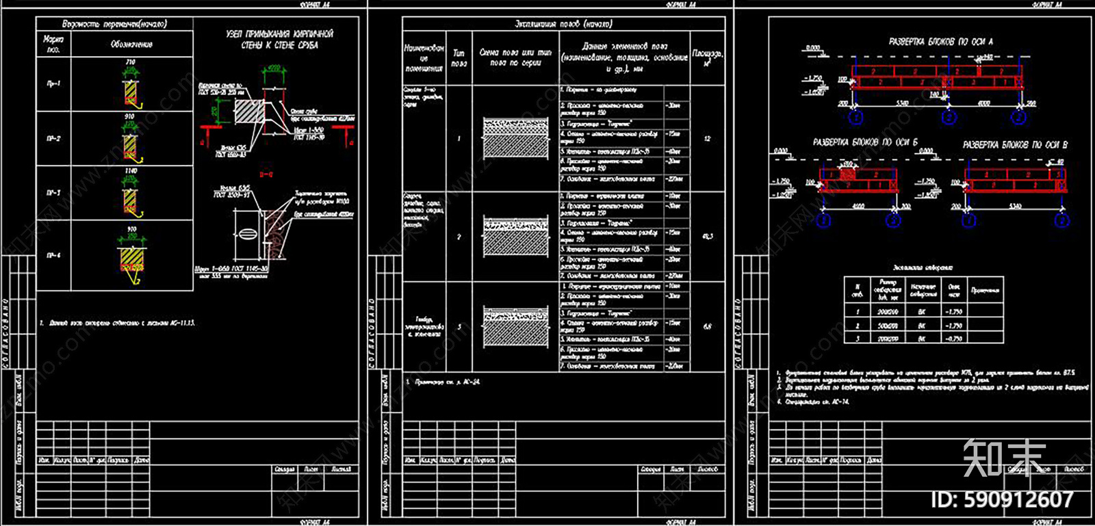Select the "ПР-4" lintel mark cell
Viewport: 1095px width, 526px height.
pos(53,255)
